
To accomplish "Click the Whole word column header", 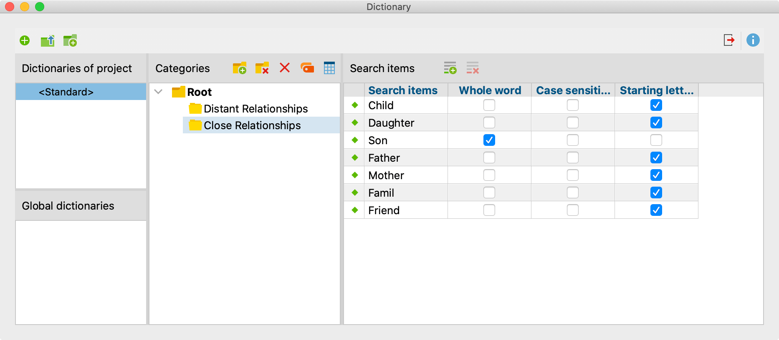I will click(x=489, y=90).
